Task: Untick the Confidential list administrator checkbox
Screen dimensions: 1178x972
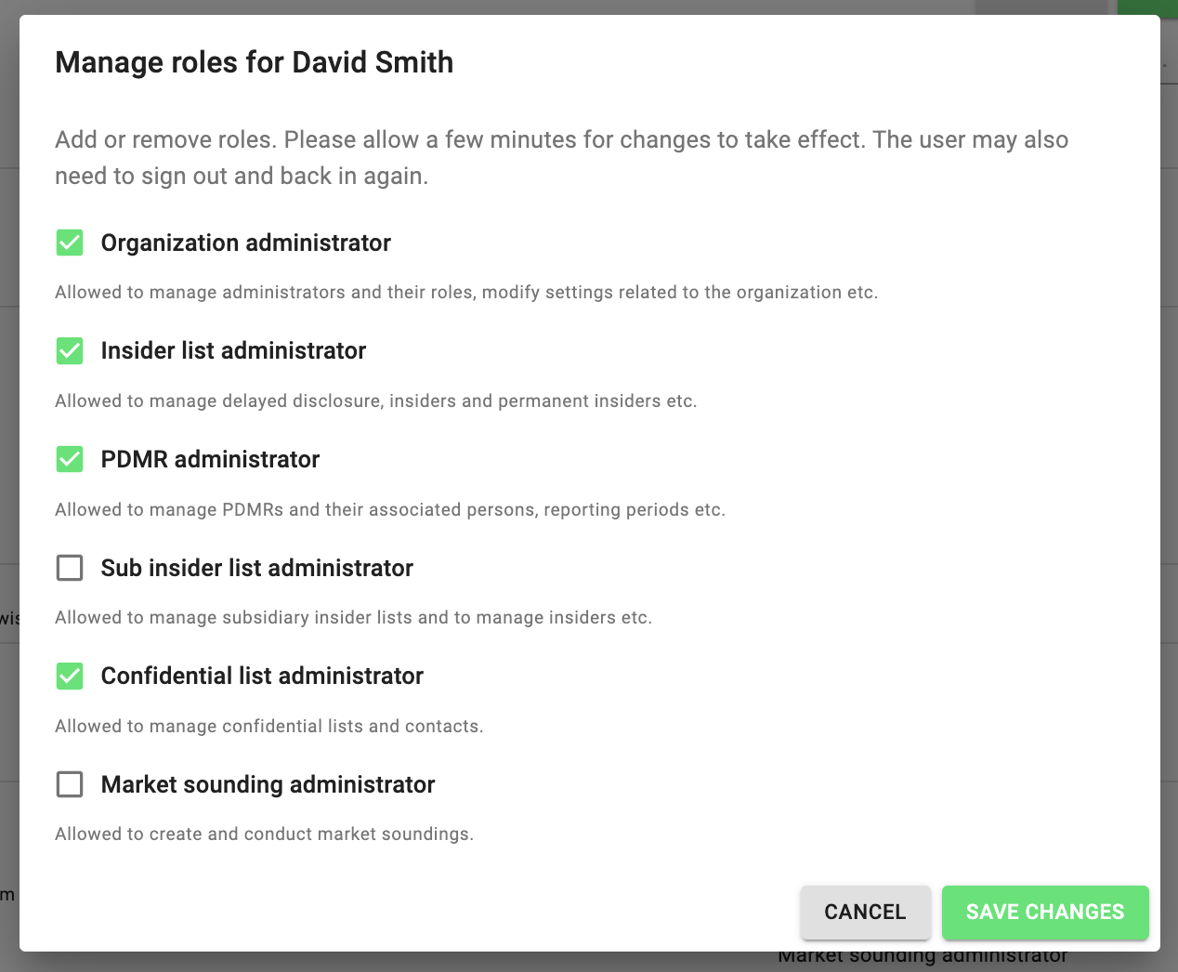Action: [x=70, y=676]
